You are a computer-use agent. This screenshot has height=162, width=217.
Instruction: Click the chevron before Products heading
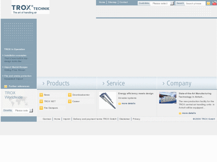click(44, 84)
